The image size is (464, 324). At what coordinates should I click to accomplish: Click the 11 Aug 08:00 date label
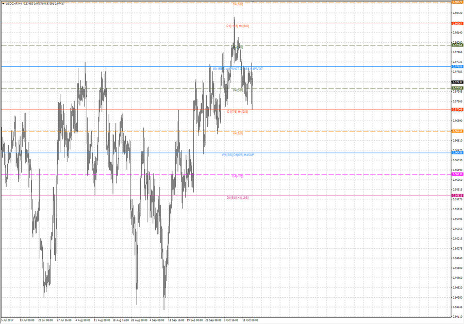point(102,320)
